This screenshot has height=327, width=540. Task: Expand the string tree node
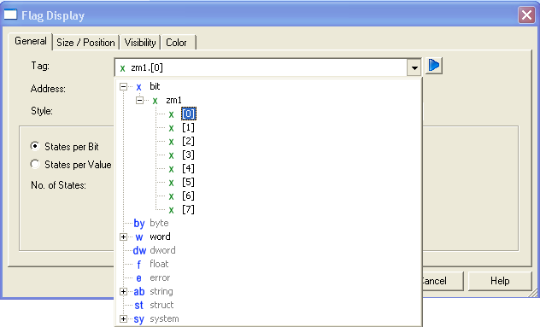pos(123,291)
